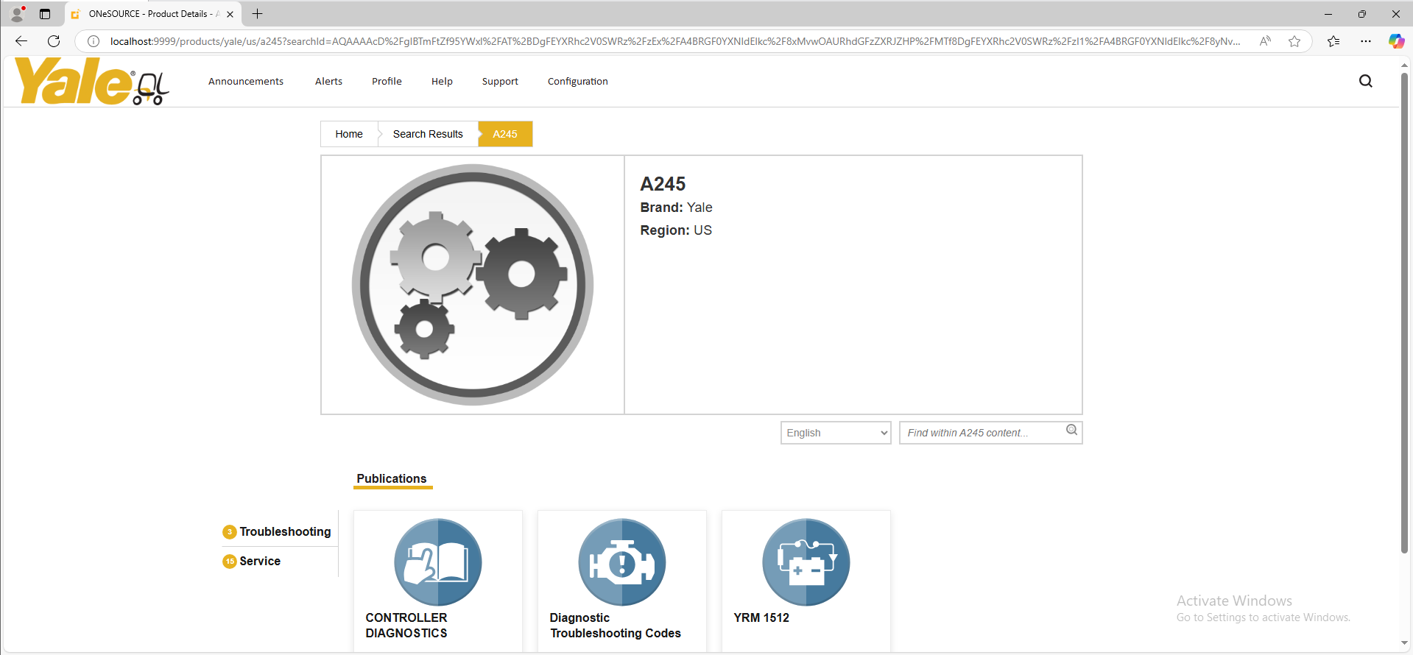Go to Home breadcrumb
The width and height of the screenshot is (1413, 655).
click(x=349, y=134)
